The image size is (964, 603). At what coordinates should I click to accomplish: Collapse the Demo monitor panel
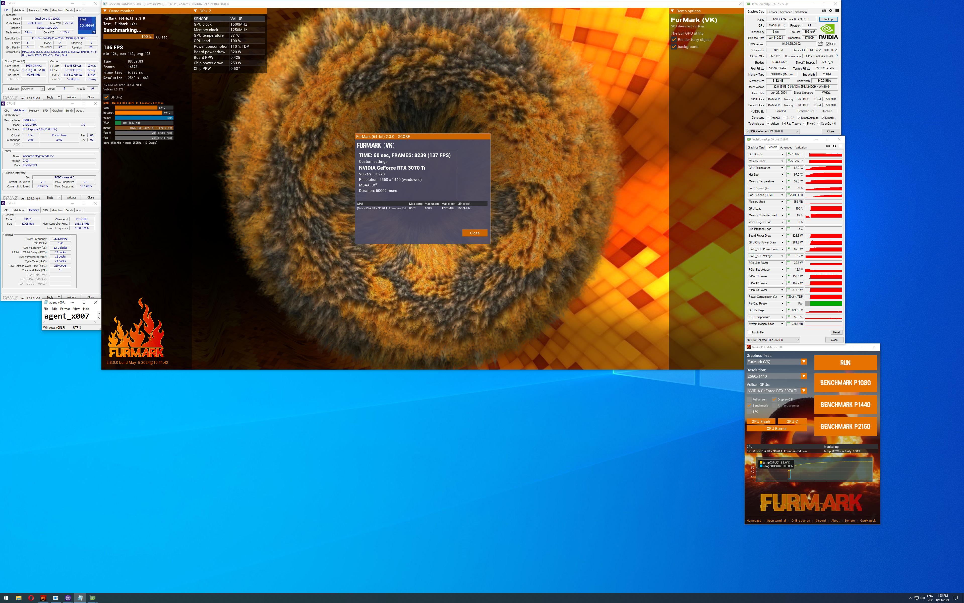[105, 11]
